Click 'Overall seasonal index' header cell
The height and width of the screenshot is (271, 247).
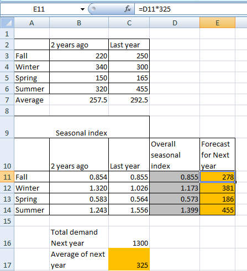click(x=175, y=155)
